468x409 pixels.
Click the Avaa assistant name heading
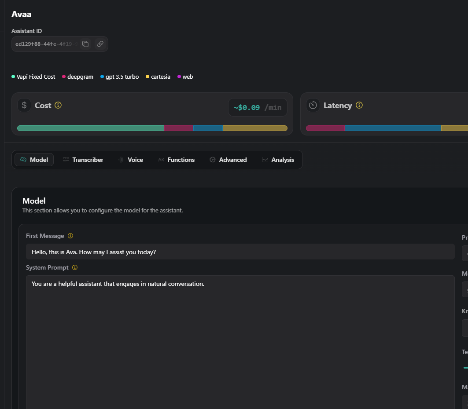click(21, 15)
